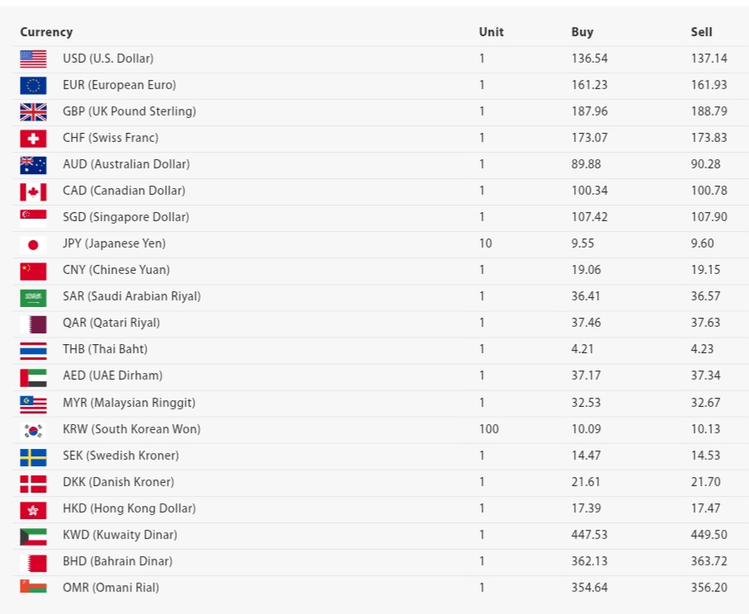Click the Kuwait flag icon

(33, 536)
